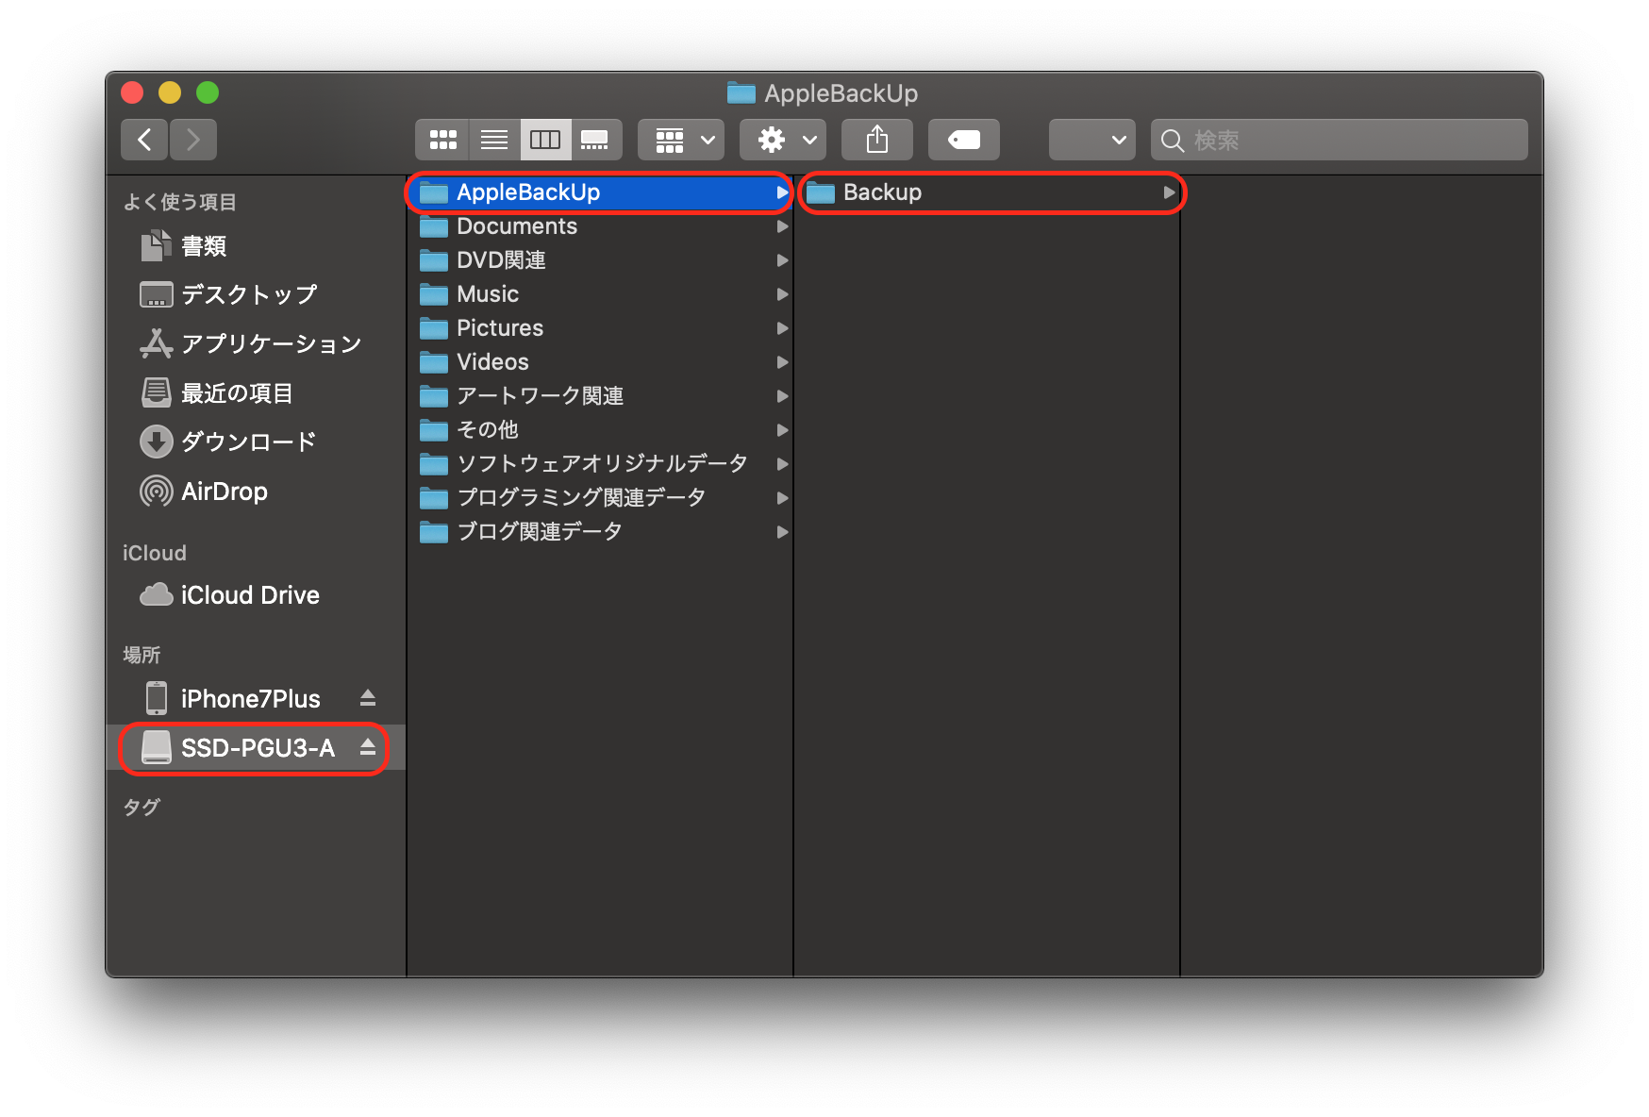The image size is (1649, 1117).
Task: Expand the Pictures folder arrow
Action: coord(782,328)
